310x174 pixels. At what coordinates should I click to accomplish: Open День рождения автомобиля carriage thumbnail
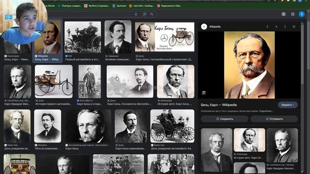tap(172, 126)
